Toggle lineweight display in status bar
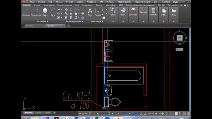Viewport: 212px width, 119px height. pyautogui.click(x=132, y=114)
